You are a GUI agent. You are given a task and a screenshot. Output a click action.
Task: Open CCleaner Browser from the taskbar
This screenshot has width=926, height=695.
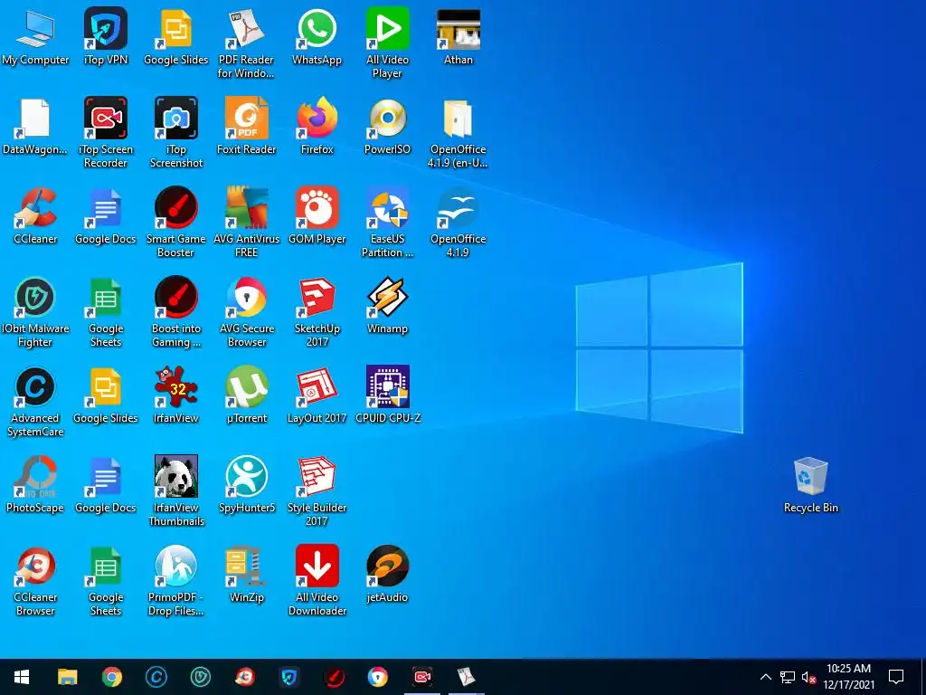[244, 677]
